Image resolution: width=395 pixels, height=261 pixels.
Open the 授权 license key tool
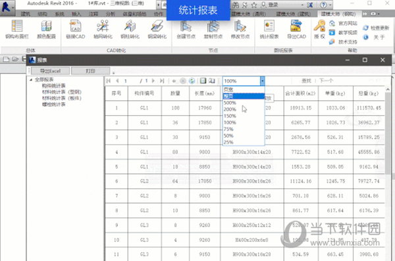click(x=319, y=30)
